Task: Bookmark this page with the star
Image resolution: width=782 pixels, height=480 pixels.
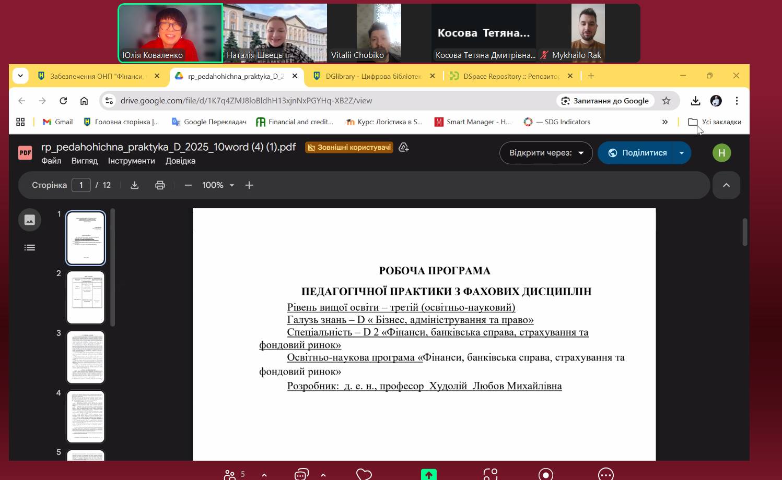Action: point(666,101)
